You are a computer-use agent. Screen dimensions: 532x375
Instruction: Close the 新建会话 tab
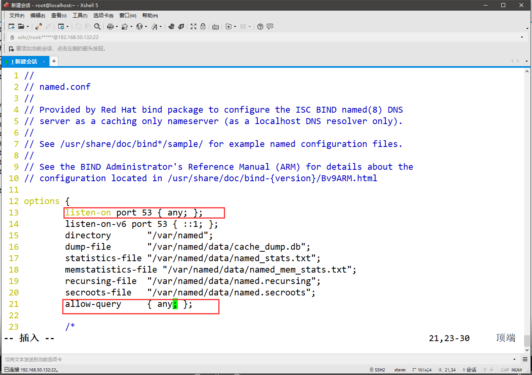44,61
